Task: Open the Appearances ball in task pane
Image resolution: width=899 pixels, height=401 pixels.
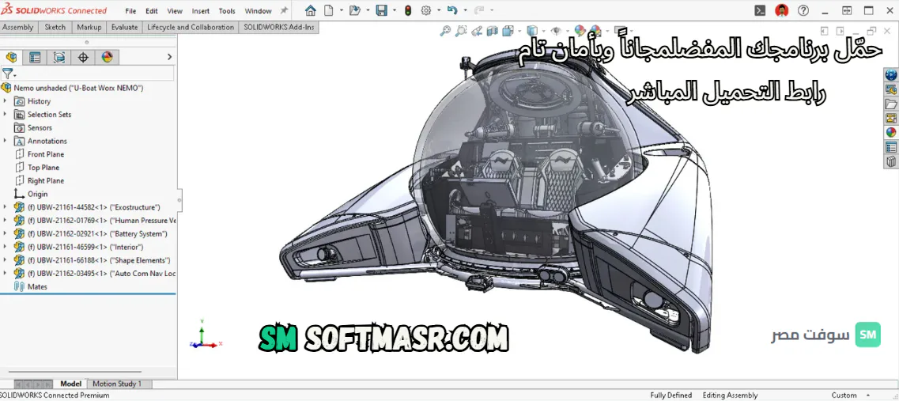Action: point(891,133)
